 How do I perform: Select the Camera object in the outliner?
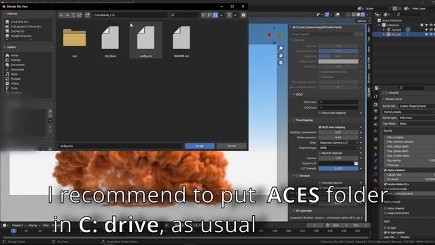396,30
